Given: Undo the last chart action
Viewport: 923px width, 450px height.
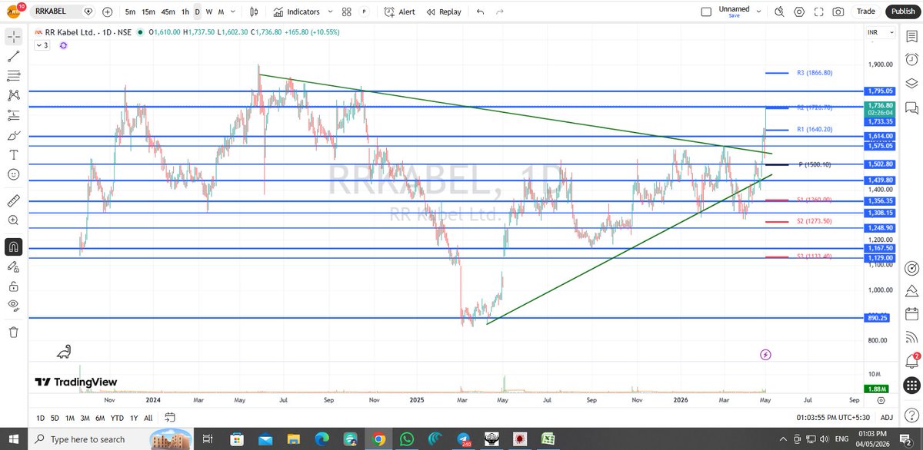Looking at the screenshot, I should coord(481,12).
